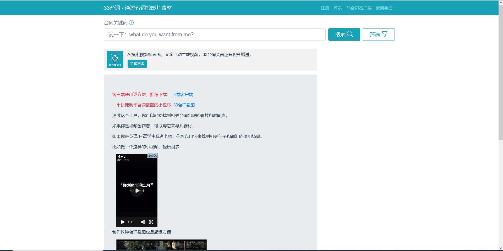Click the movie screenshot thumbnail at the bottom
503x251 pixels.
161,245
